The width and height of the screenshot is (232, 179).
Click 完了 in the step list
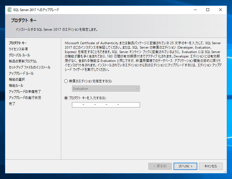click(12, 104)
